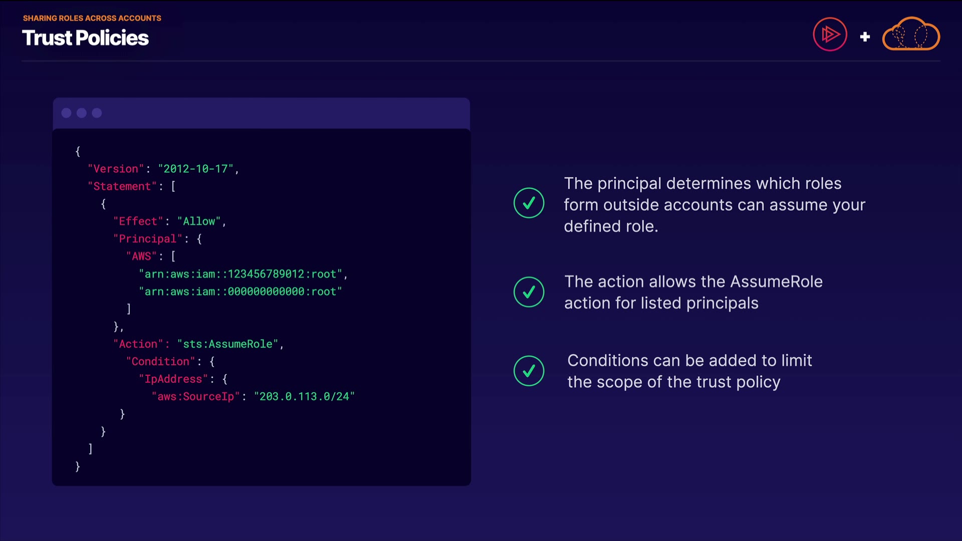
Task: Click the "203.0.113.0/24" IP value
Action: [304, 397]
